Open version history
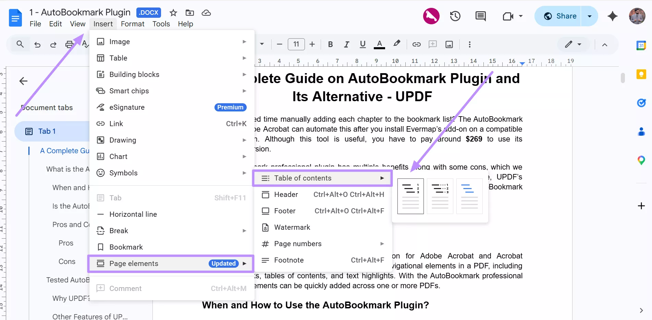 tap(455, 16)
